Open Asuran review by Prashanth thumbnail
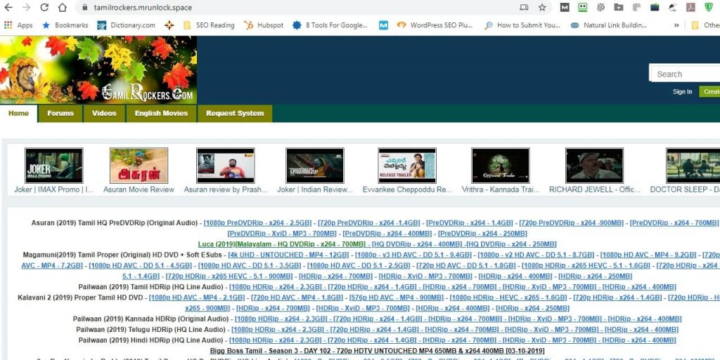The image size is (720, 360). point(226,166)
